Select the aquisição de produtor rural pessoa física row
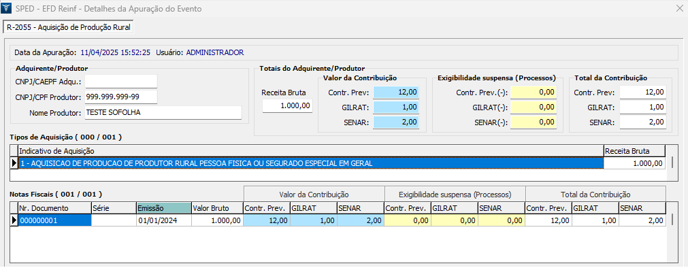This screenshot has height=268, width=688. tap(310, 163)
